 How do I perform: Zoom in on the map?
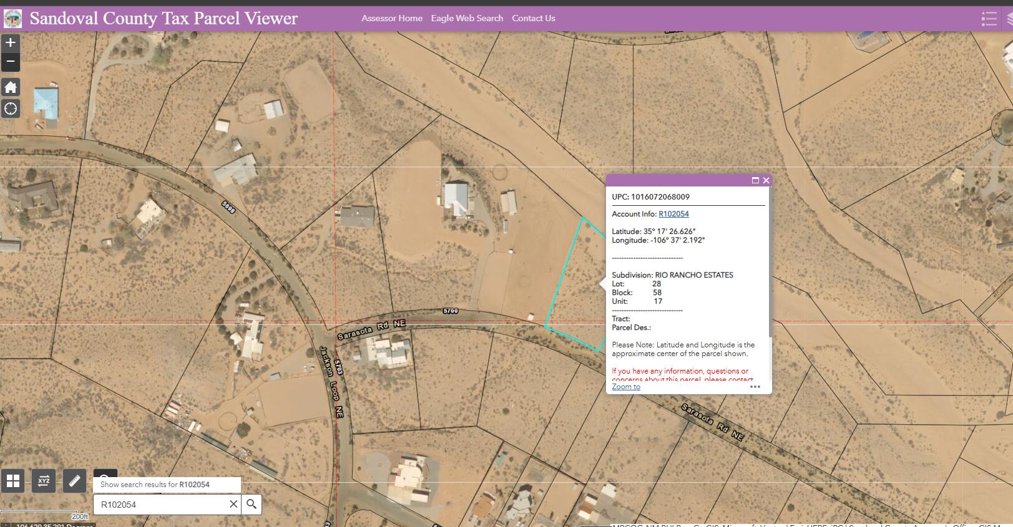[x=11, y=42]
